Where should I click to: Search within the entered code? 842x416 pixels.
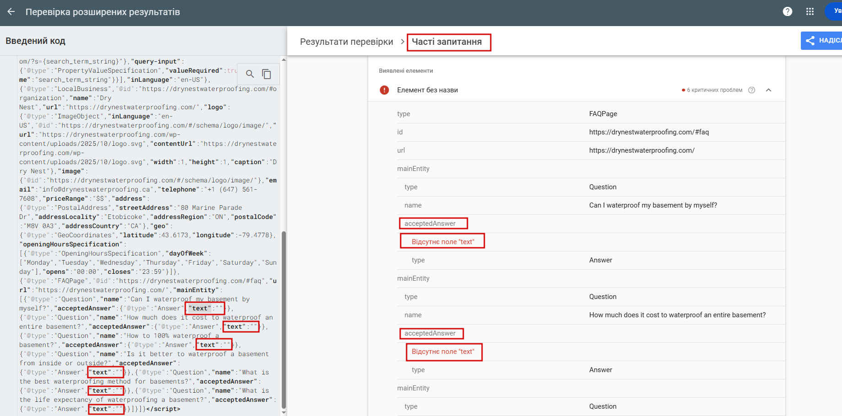250,74
